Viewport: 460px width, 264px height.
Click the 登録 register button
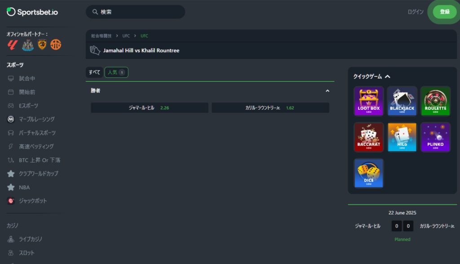click(x=445, y=12)
